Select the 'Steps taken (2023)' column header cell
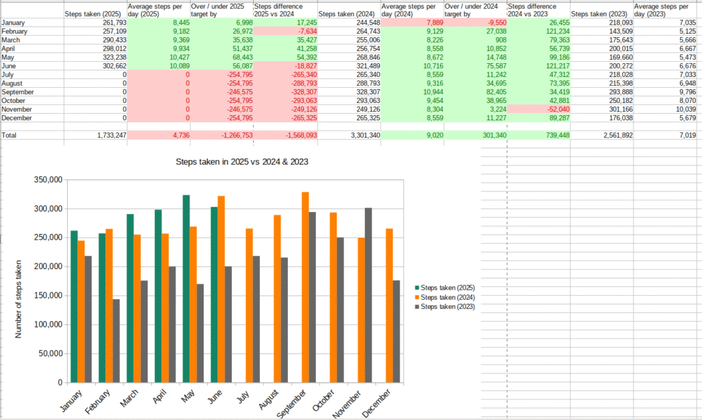The image size is (702, 420). click(x=602, y=10)
